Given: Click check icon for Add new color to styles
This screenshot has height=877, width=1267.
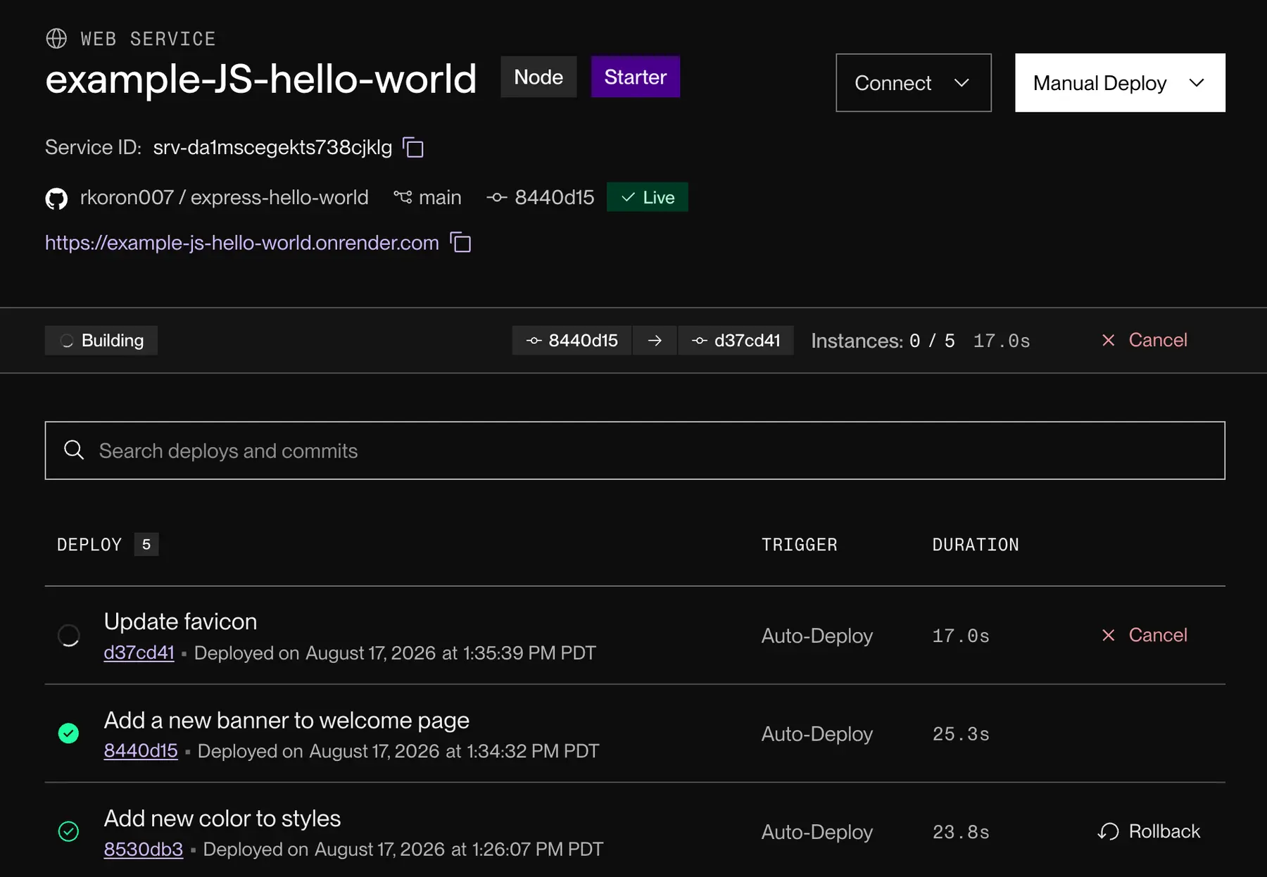Looking at the screenshot, I should click(x=68, y=831).
